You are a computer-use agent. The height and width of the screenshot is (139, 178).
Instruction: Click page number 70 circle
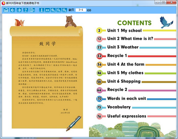(99, 98)
